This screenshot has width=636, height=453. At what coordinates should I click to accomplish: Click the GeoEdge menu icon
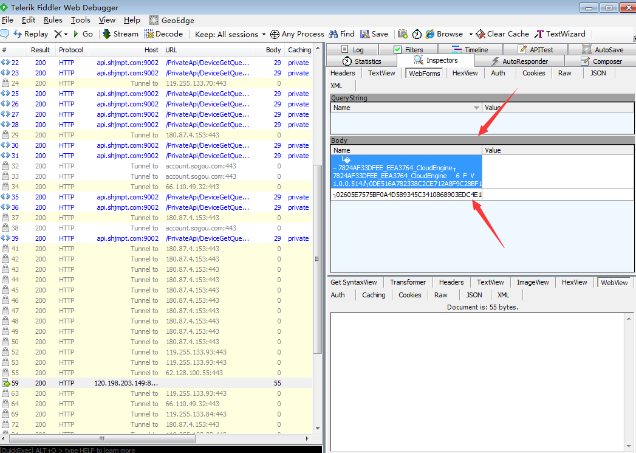point(153,20)
